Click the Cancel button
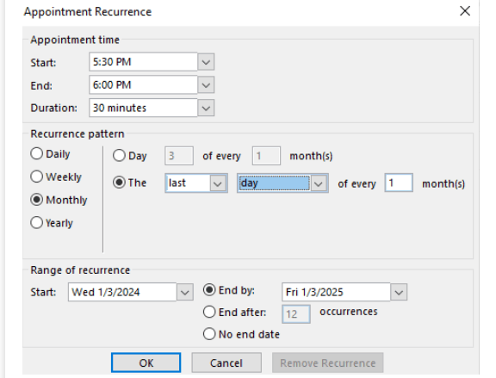The height and width of the screenshot is (378, 496). coord(226,363)
